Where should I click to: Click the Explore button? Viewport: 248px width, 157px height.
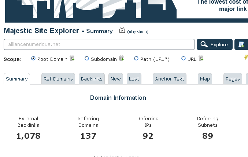pos(215,44)
